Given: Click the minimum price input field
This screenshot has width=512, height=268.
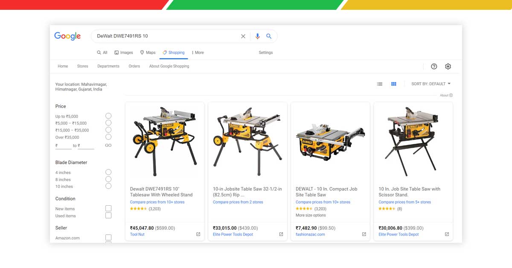Looking at the screenshot, I should tap(64, 146).
